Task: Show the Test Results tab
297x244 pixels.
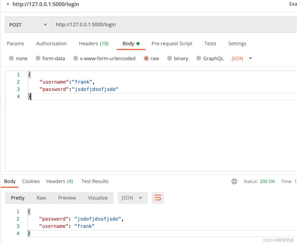Action: 95,181
